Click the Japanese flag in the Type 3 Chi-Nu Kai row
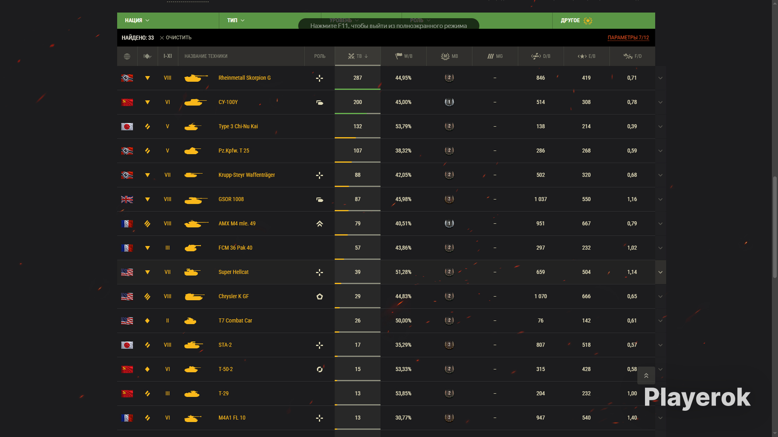This screenshot has height=437, width=778. pyautogui.click(x=127, y=127)
